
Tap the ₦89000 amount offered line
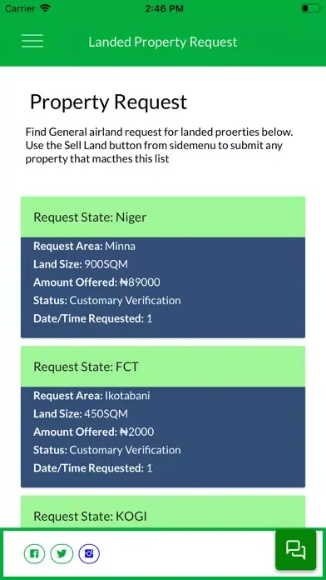pyautogui.click(x=96, y=282)
